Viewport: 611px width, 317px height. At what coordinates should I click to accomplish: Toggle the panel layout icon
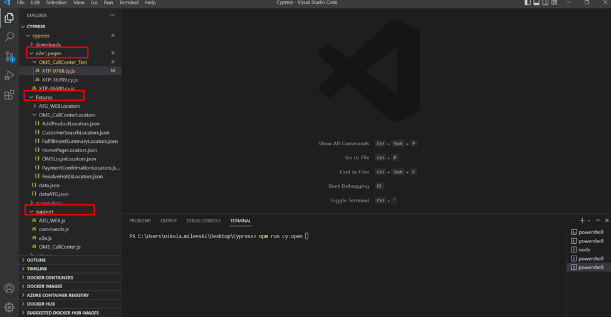coord(536,3)
